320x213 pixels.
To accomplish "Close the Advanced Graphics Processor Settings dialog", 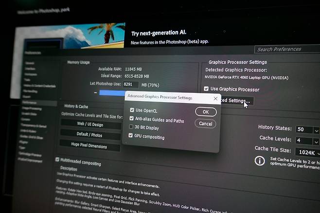I will click(x=215, y=99).
